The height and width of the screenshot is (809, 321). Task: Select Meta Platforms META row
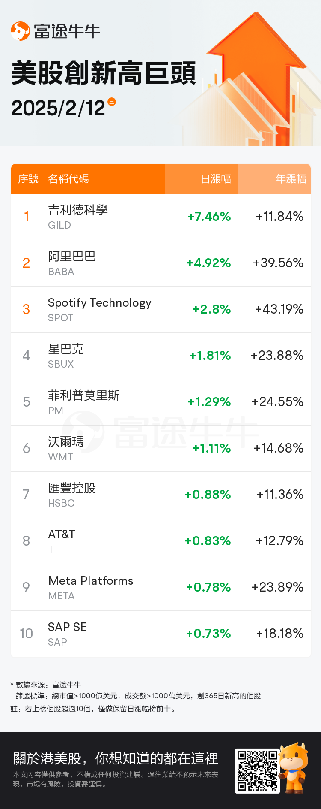point(161,588)
